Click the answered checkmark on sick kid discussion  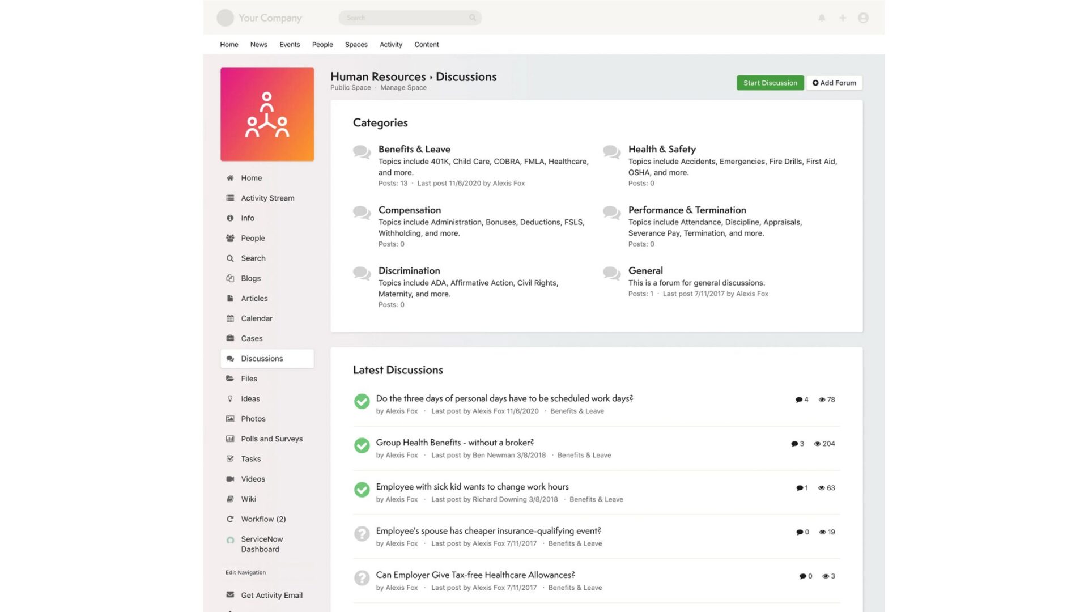[x=362, y=490]
